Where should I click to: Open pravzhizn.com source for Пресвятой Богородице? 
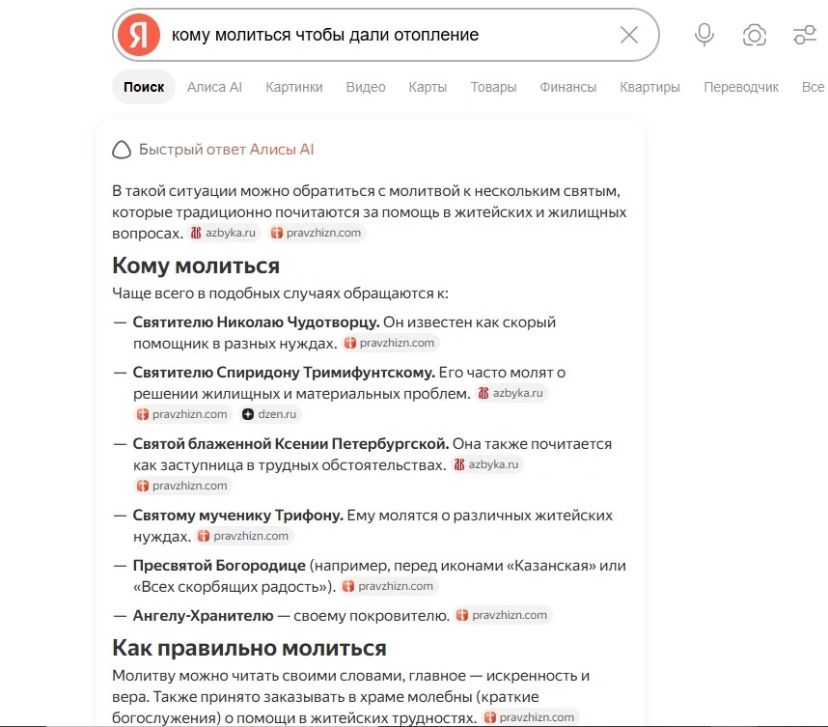click(x=388, y=586)
